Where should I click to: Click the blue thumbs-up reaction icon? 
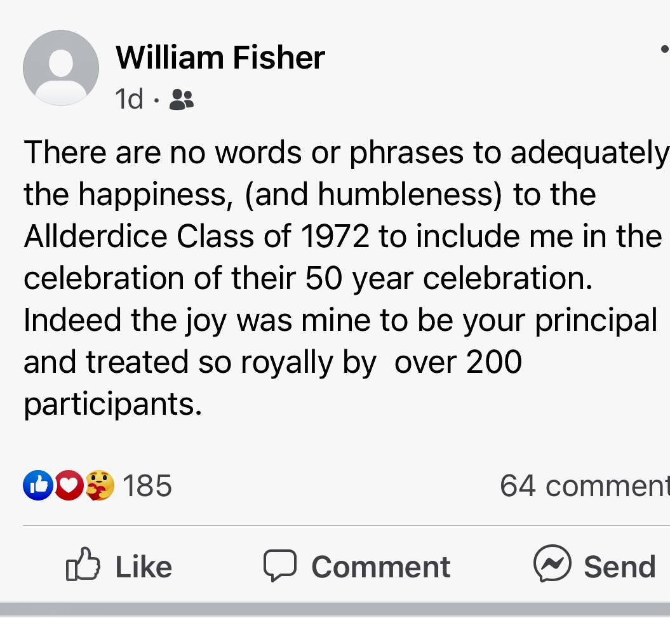point(38,485)
